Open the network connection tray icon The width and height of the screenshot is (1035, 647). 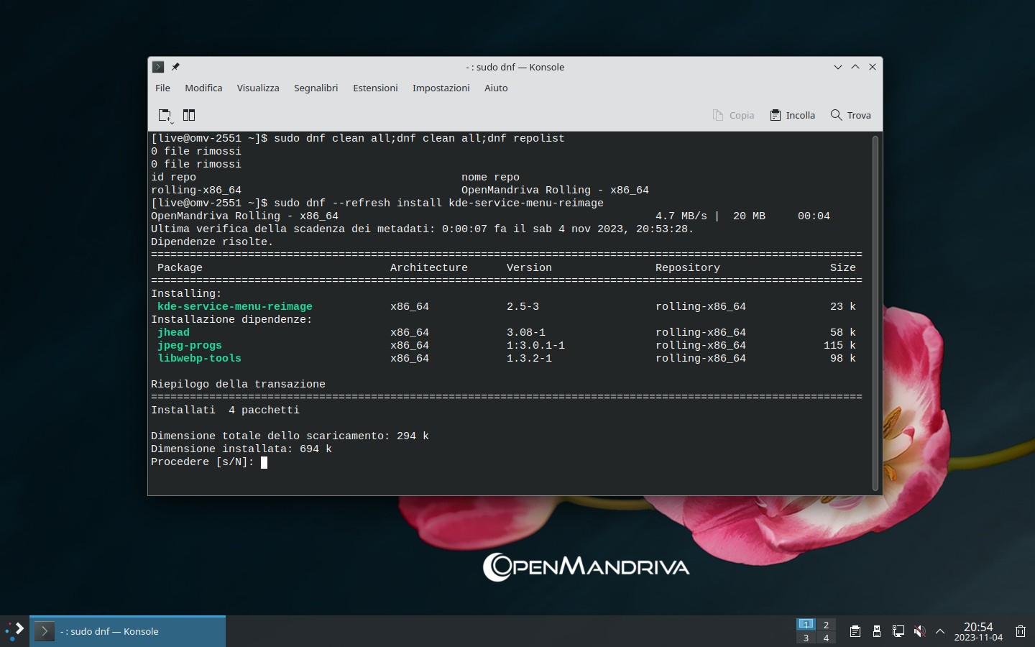898,631
